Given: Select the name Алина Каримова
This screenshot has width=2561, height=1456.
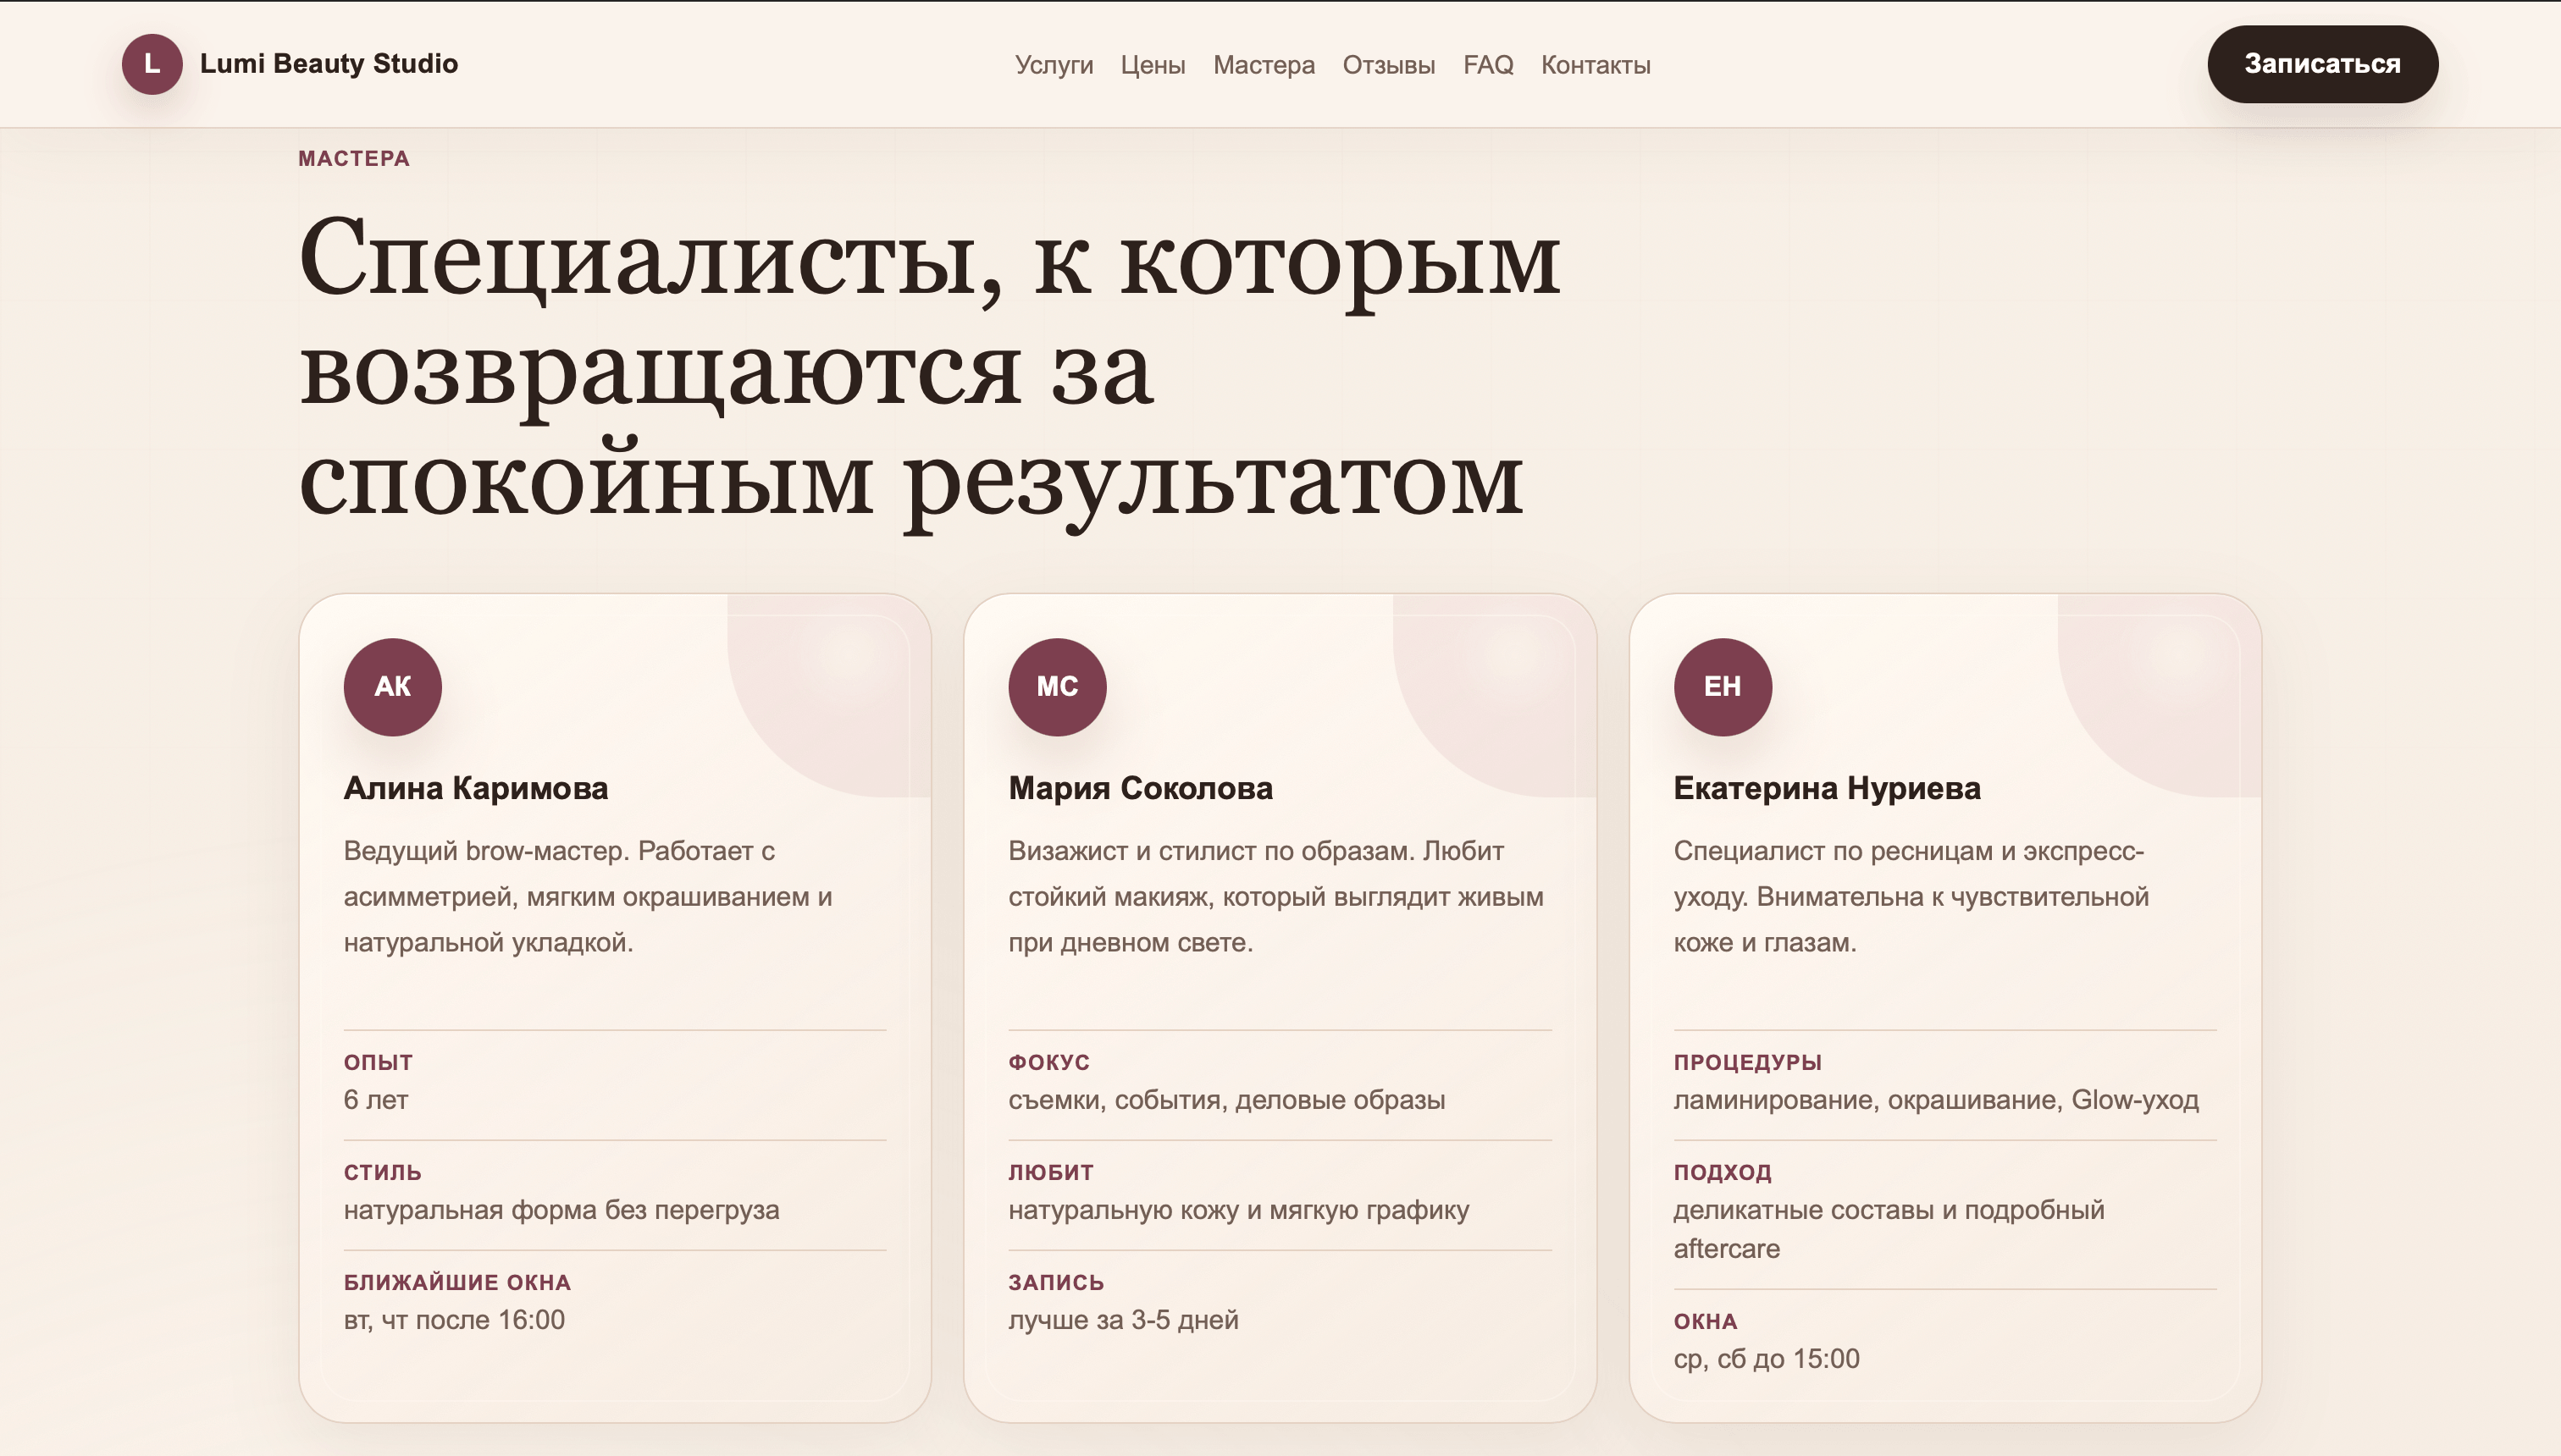Looking at the screenshot, I should 476,788.
